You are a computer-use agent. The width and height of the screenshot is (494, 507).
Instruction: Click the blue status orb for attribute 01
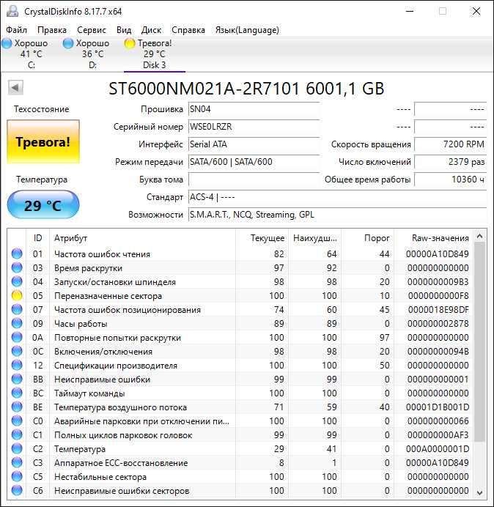(17, 253)
